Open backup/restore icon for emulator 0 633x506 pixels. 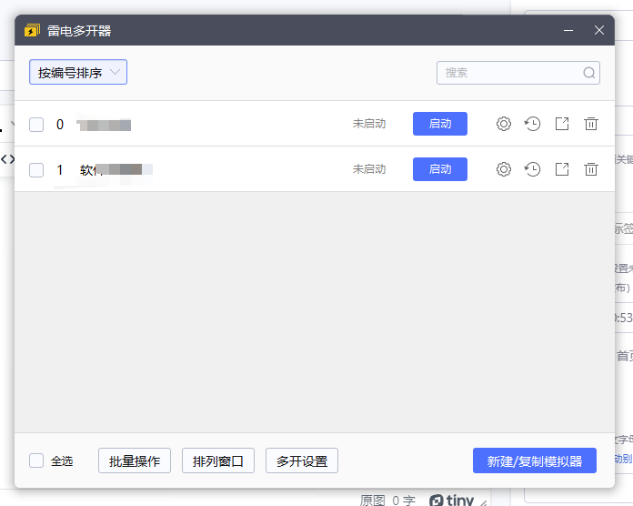click(533, 124)
